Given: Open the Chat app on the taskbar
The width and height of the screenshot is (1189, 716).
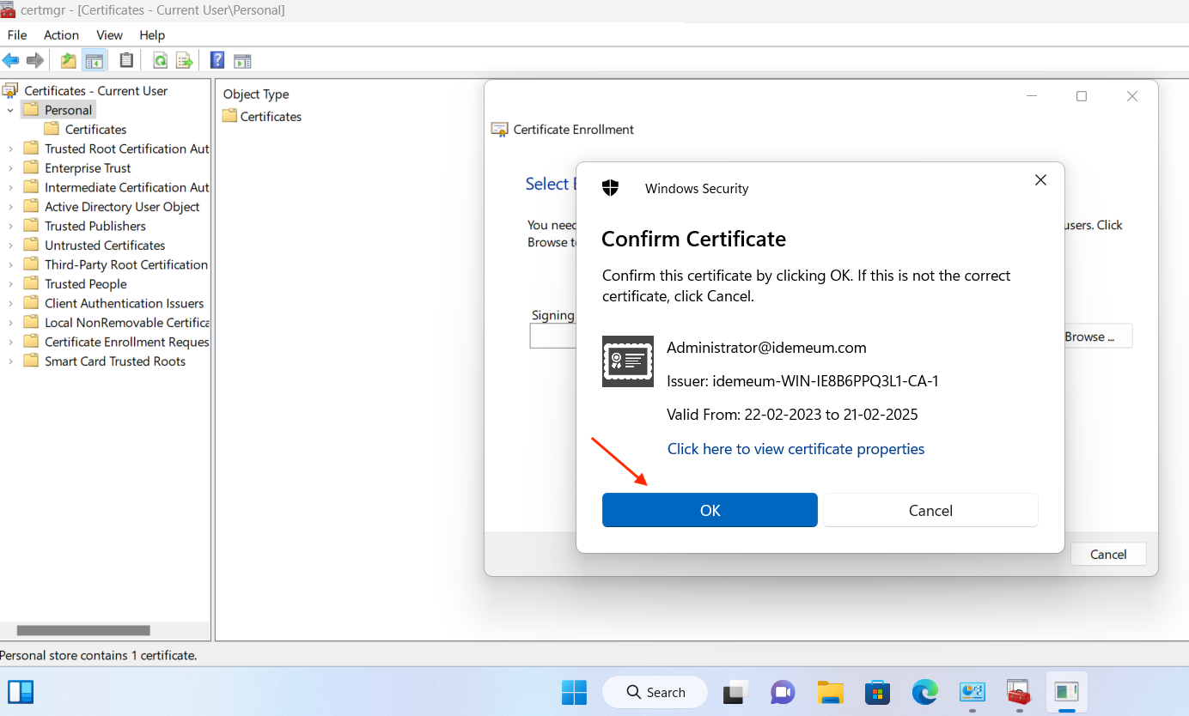Looking at the screenshot, I should tap(783, 692).
